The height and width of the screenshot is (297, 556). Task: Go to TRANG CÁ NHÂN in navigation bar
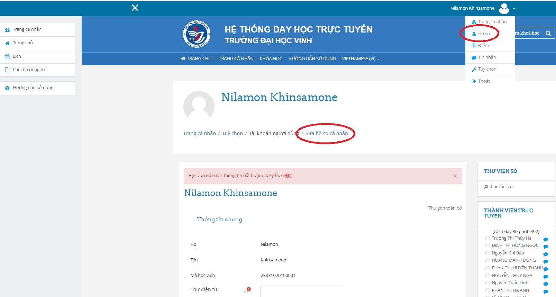(236, 59)
